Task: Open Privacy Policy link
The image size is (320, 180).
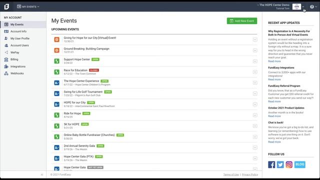Action: click(250, 174)
